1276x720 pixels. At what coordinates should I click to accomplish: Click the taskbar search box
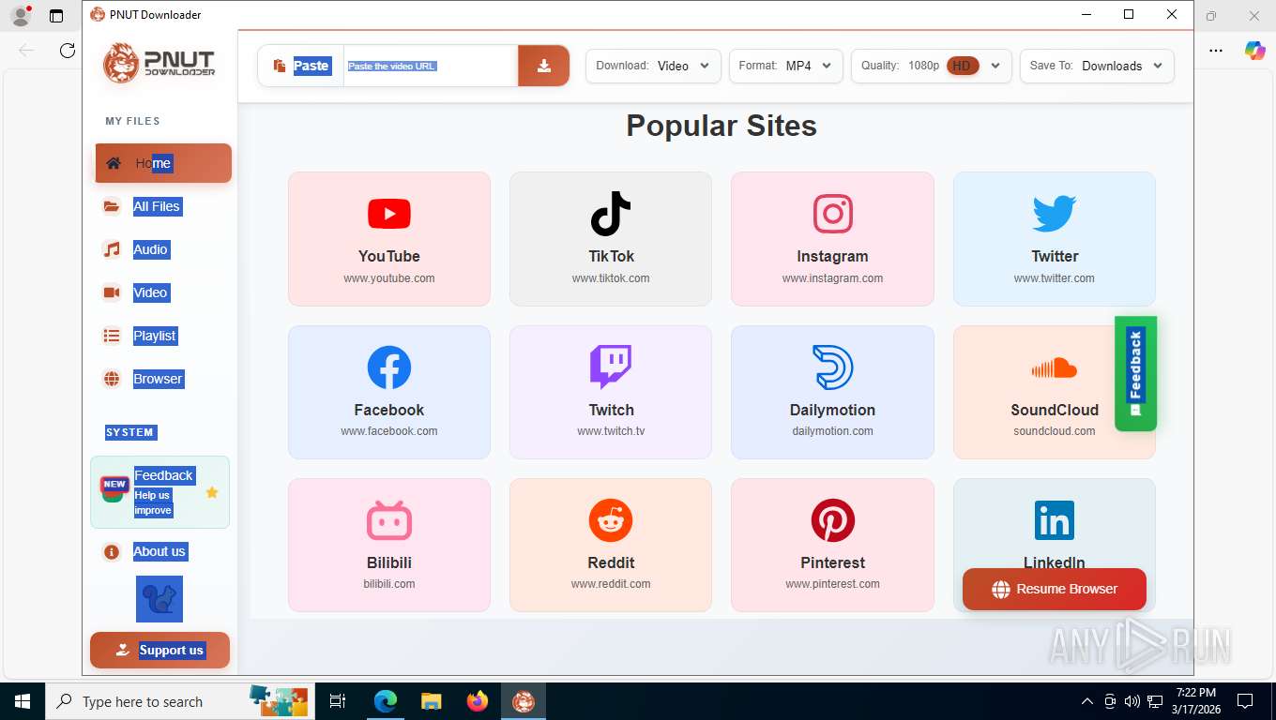180,701
